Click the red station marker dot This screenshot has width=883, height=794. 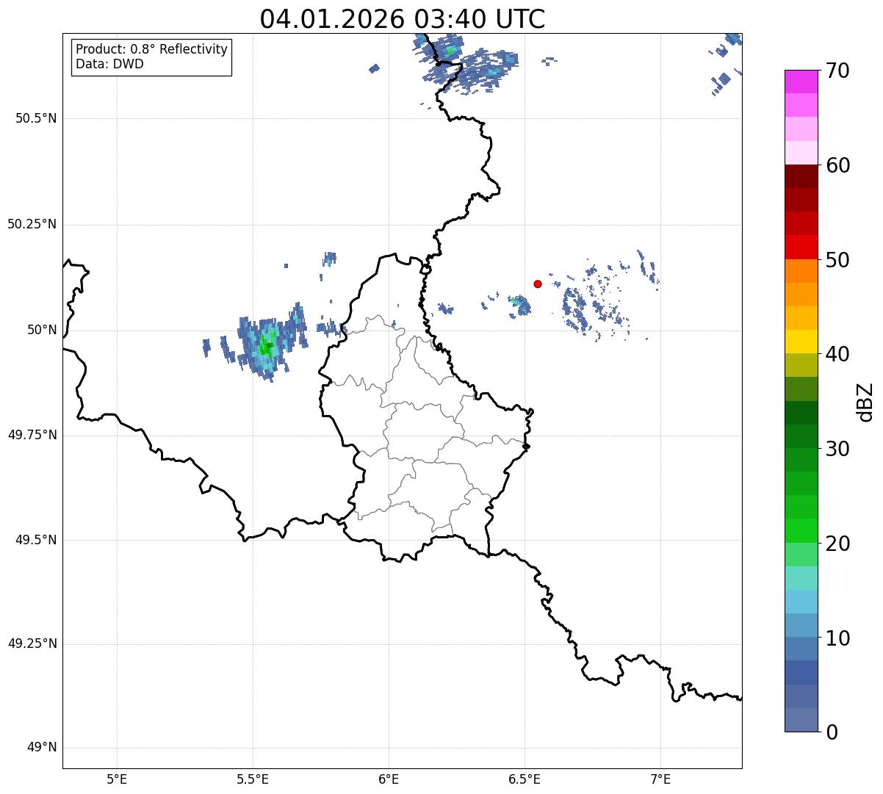538,284
